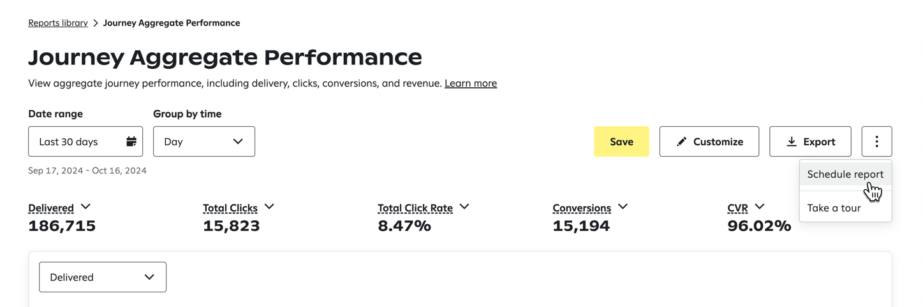Click the pencil icon on Customize

681,141
